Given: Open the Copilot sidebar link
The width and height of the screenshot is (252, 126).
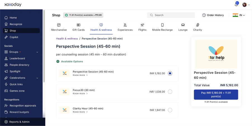Looking at the screenshot, I should [21, 37].
